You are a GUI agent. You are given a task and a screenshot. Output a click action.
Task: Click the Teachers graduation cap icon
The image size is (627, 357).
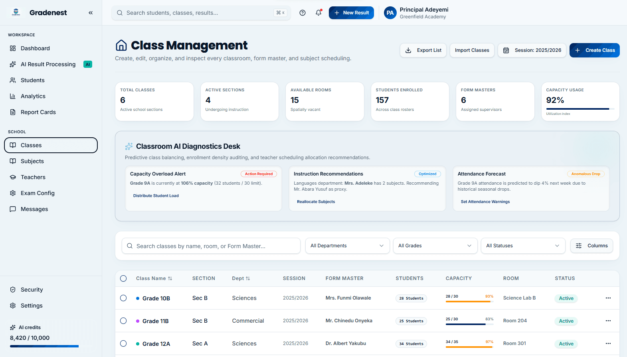(13, 177)
